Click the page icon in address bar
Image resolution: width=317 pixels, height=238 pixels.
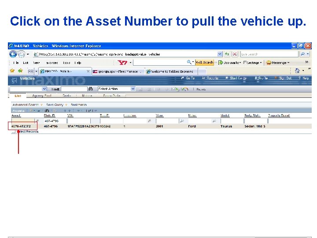[x=36, y=54]
